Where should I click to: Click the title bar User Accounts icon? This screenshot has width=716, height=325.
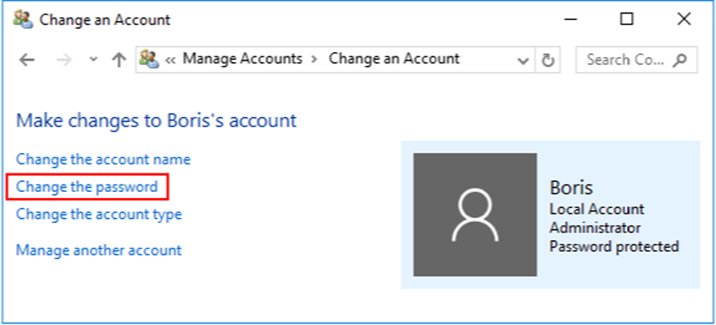(x=23, y=19)
